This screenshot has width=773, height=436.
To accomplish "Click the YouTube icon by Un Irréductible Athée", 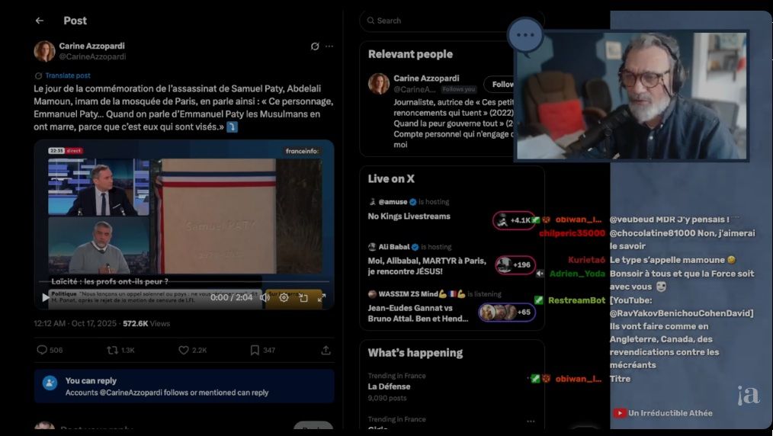I will (x=620, y=413).
